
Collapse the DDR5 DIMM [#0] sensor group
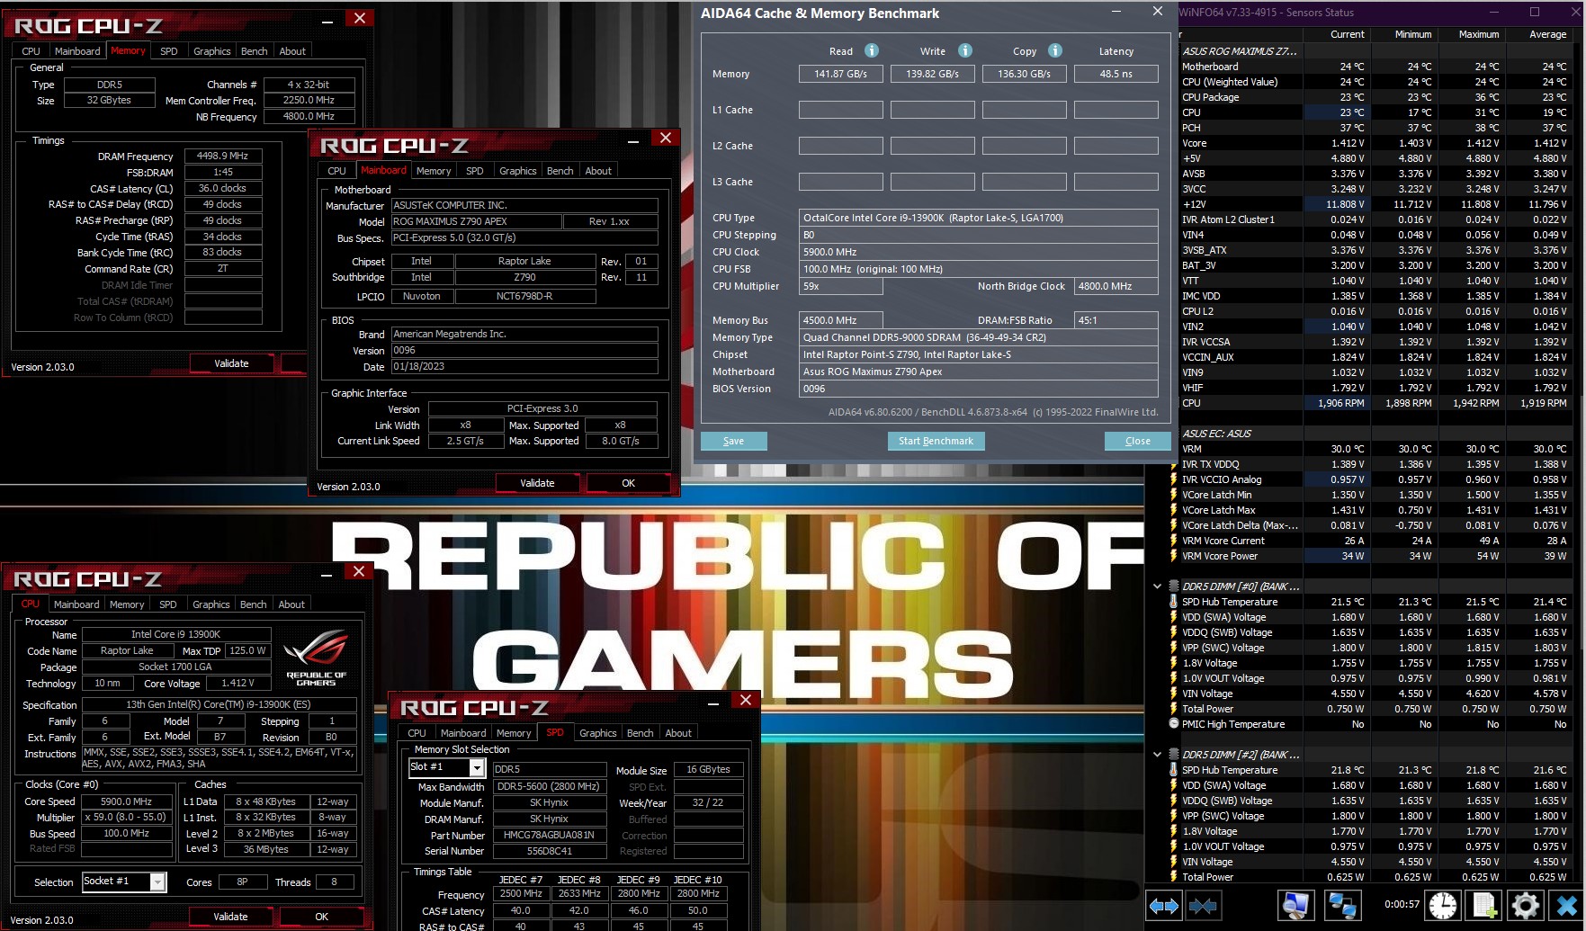(x=1157, y=586)
